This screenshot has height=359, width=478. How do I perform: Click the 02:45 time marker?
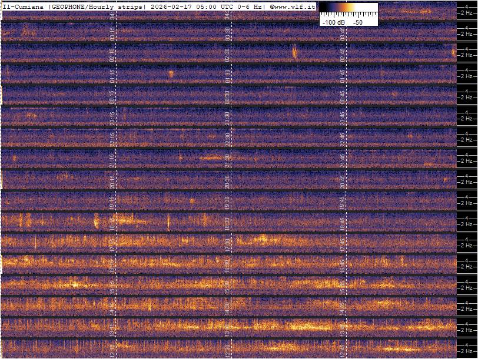342,54
